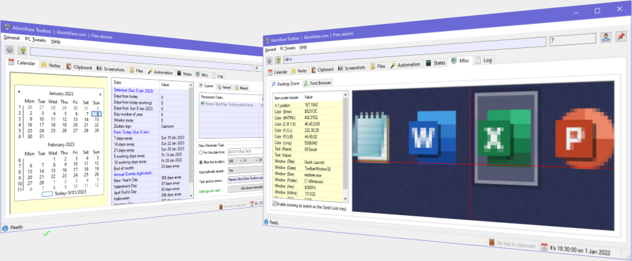Open Screenshots tab in left window
The image size is (632, 261).
tap(111, 69)
